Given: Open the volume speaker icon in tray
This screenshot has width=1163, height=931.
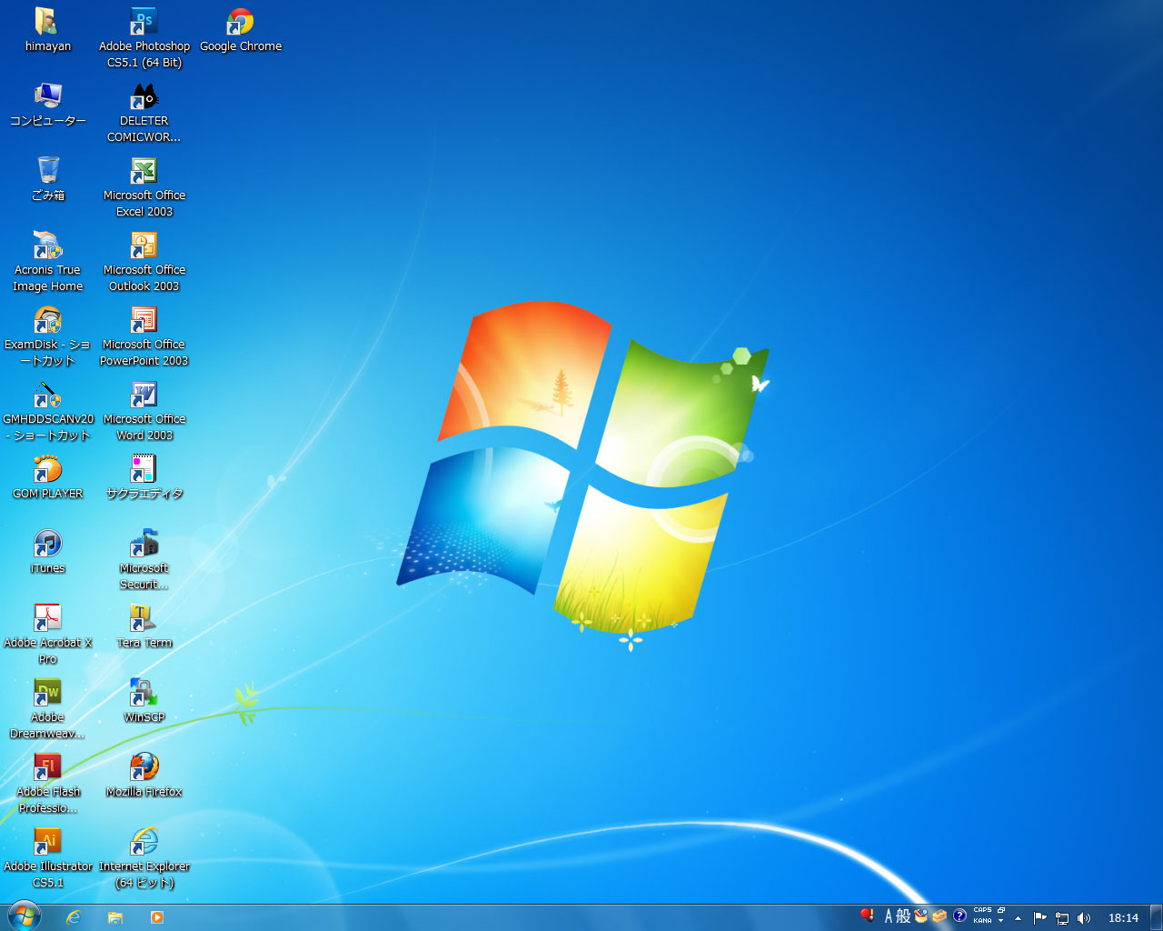Looking at the screenshot, I should (x=1083, y=918).
